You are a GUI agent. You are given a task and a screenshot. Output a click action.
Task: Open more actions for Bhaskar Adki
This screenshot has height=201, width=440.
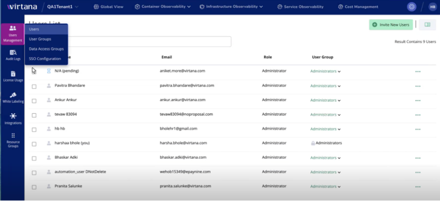[x=418, y=158]
